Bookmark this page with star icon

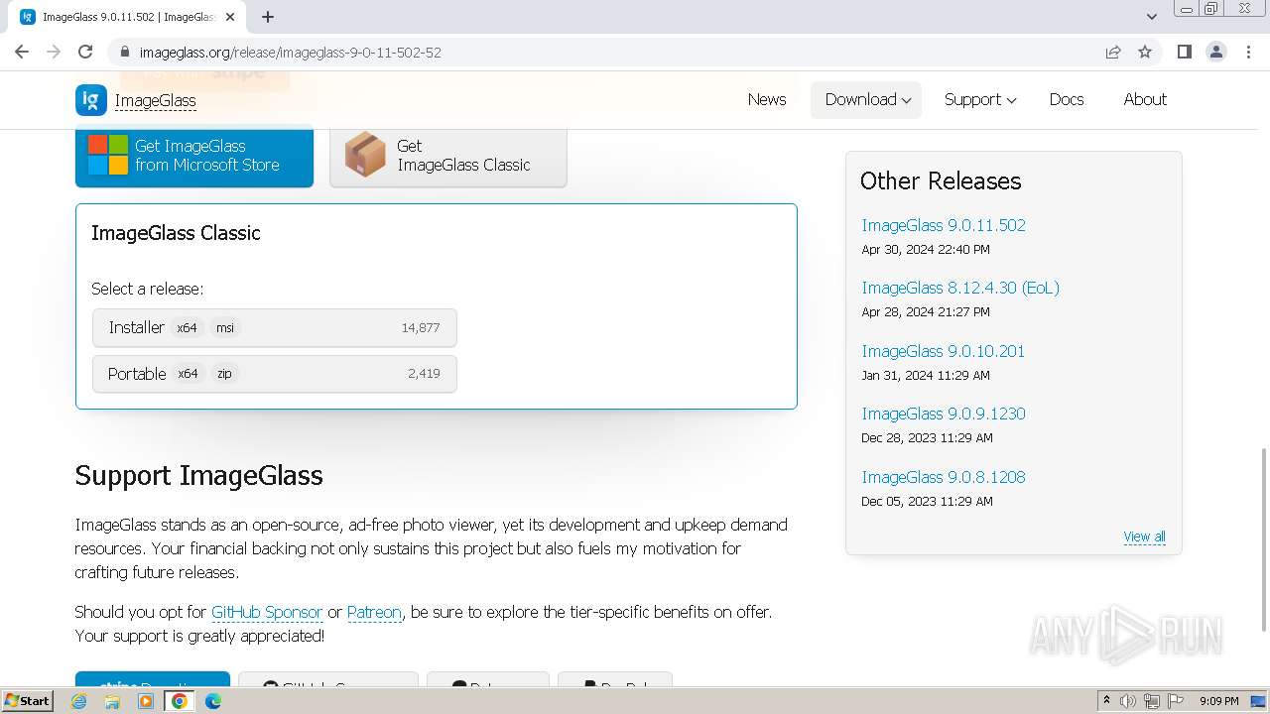1145,52
